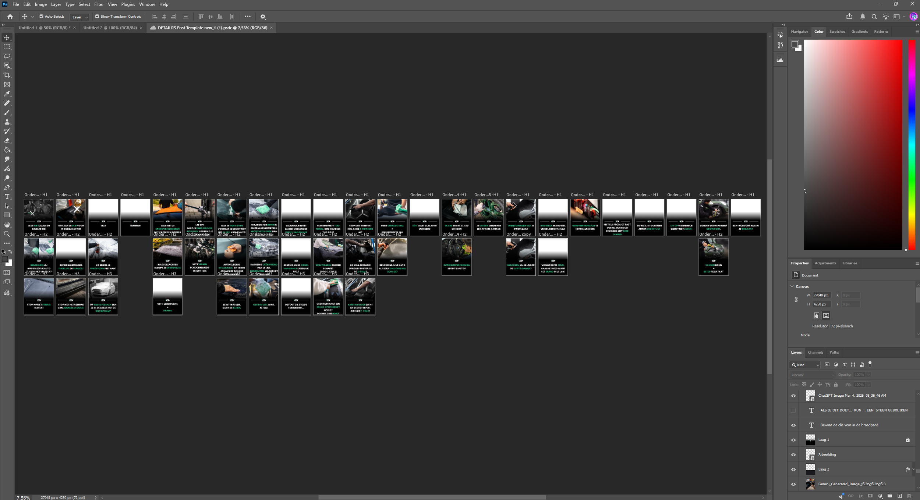The height and width of the screenshot is (500, 920).
Task: Pick a color in the saturation field
Action: [853, 145]
